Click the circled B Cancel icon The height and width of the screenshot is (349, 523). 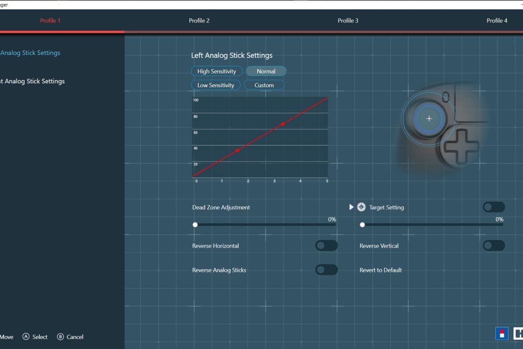coord(60,337)
